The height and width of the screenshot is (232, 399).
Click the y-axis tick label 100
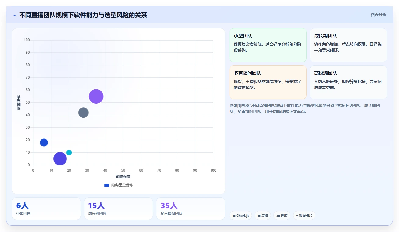[x=27, y=40]
